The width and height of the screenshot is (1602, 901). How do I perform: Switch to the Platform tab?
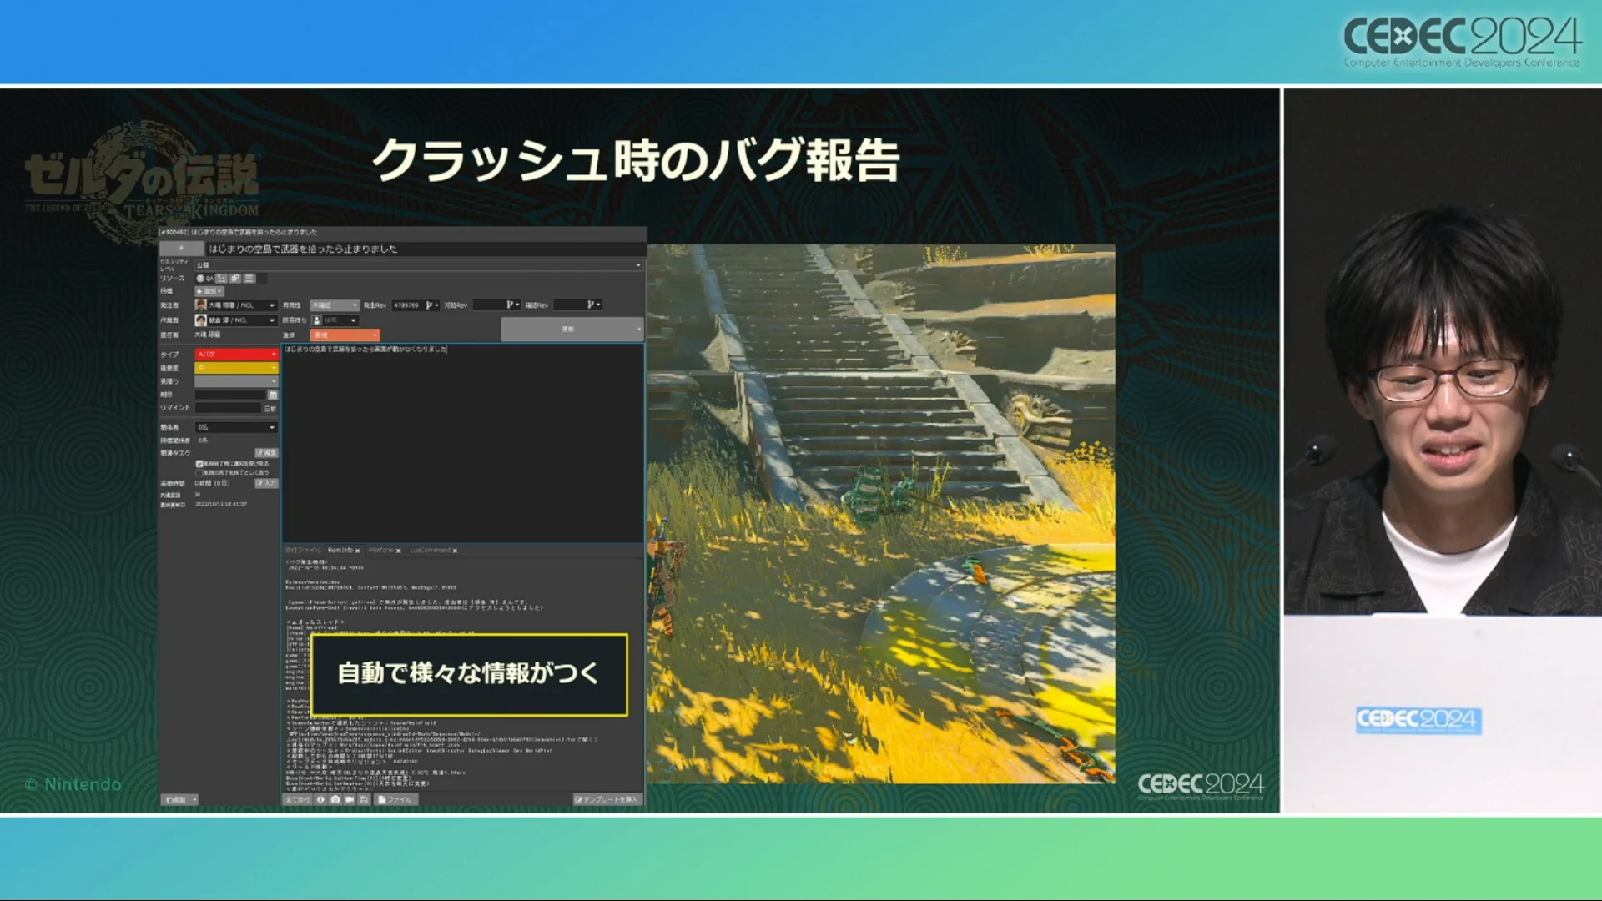pos(380,551)
